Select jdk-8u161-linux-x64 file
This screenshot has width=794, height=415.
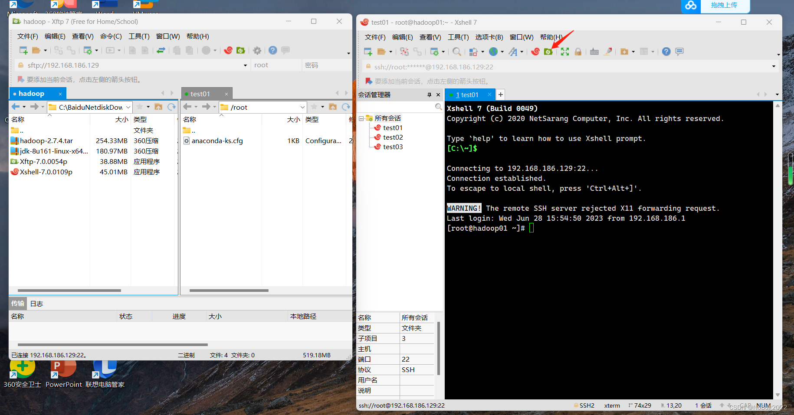[49, 151]
